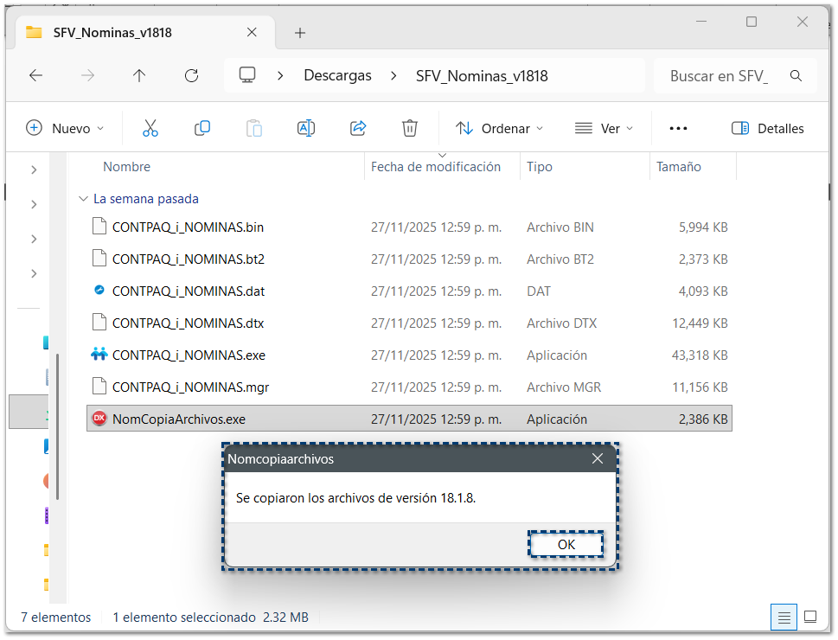Go forward with the right arrow
This screenshot has height=640, width=838.
(x=87, y=75)
